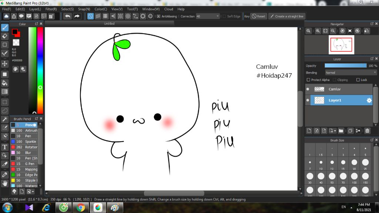Screen dimensions: 379x213
Task: Toggle Soft Edge checkbox
Action: tap(224, 16)
